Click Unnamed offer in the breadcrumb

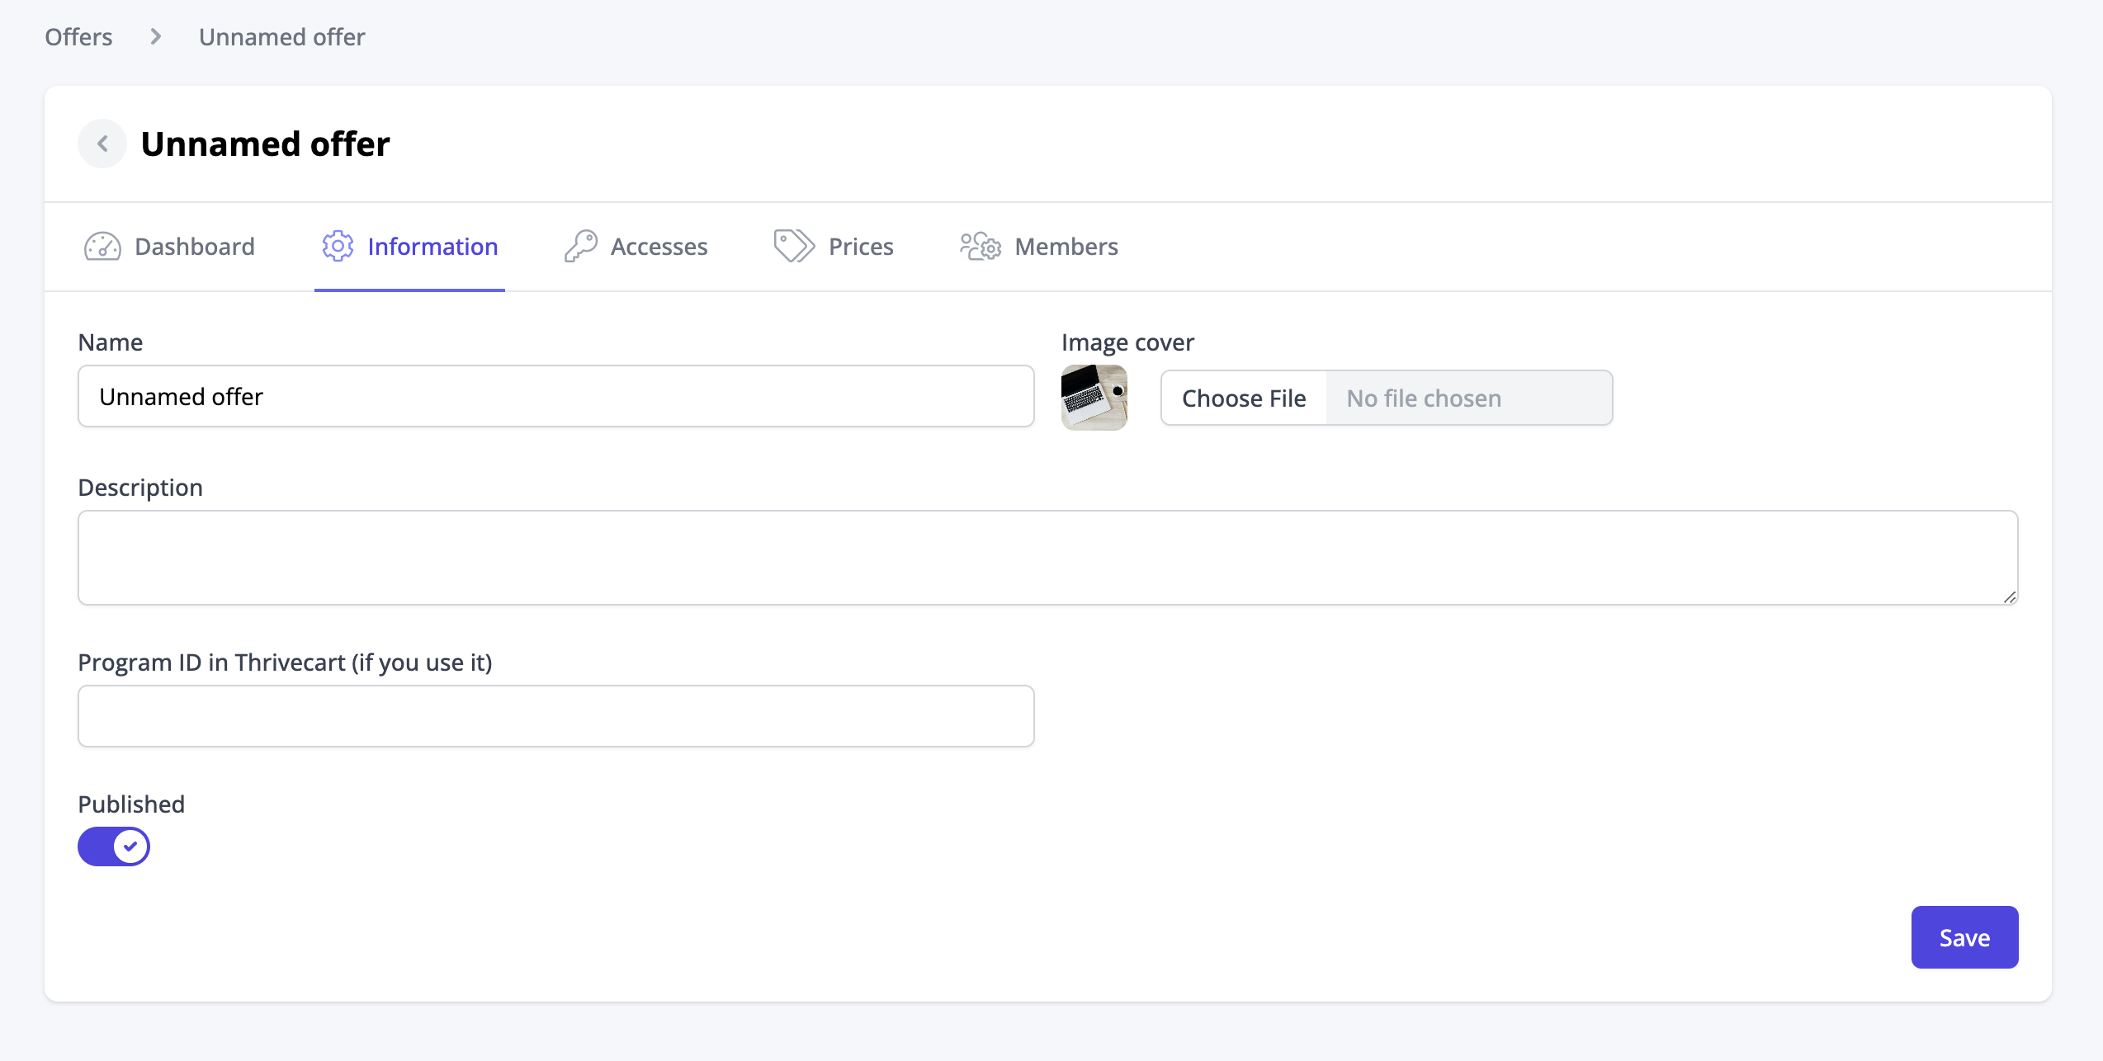click(282, 37)
